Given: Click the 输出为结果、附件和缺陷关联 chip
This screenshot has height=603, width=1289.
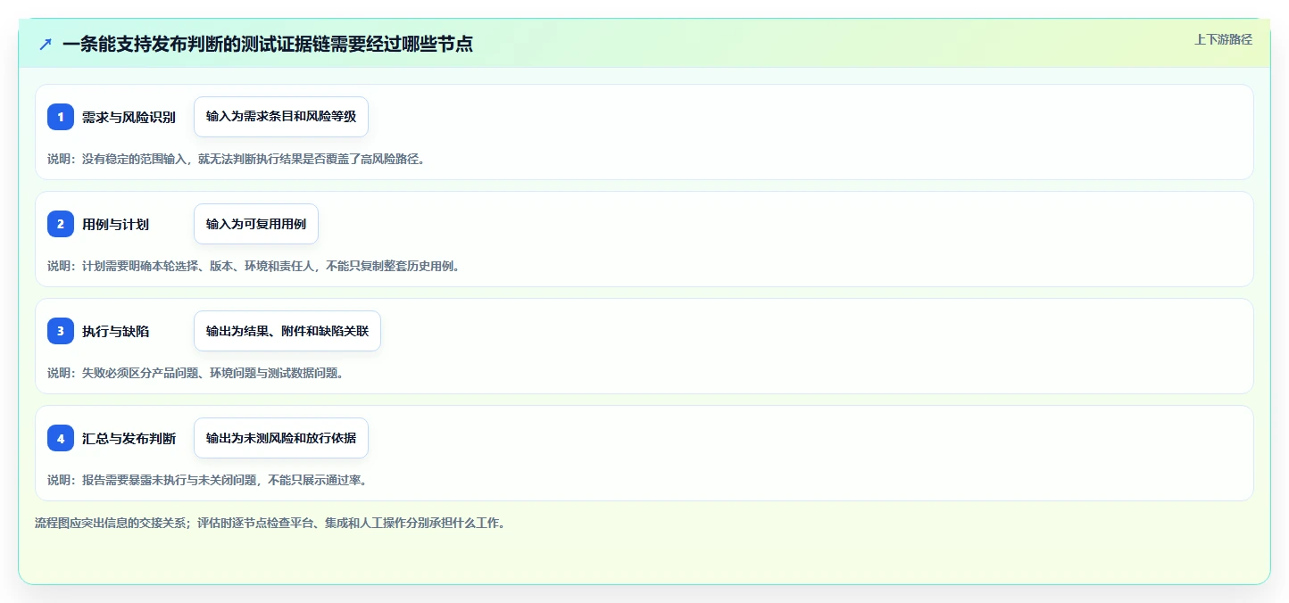Looking at the screenshot, I should [x=287, y=331].
